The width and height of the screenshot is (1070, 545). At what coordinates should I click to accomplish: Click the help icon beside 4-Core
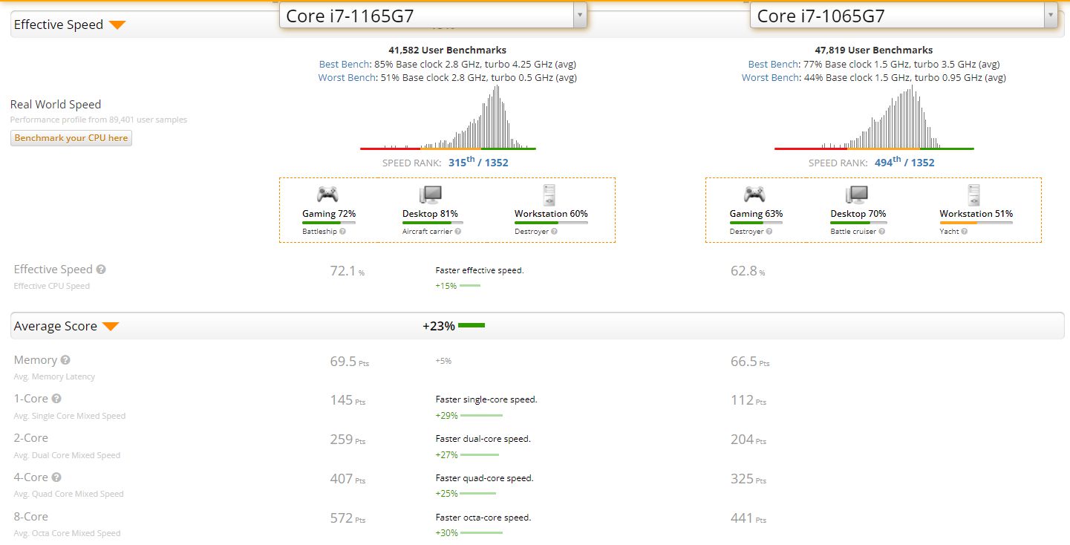(56, 477)
